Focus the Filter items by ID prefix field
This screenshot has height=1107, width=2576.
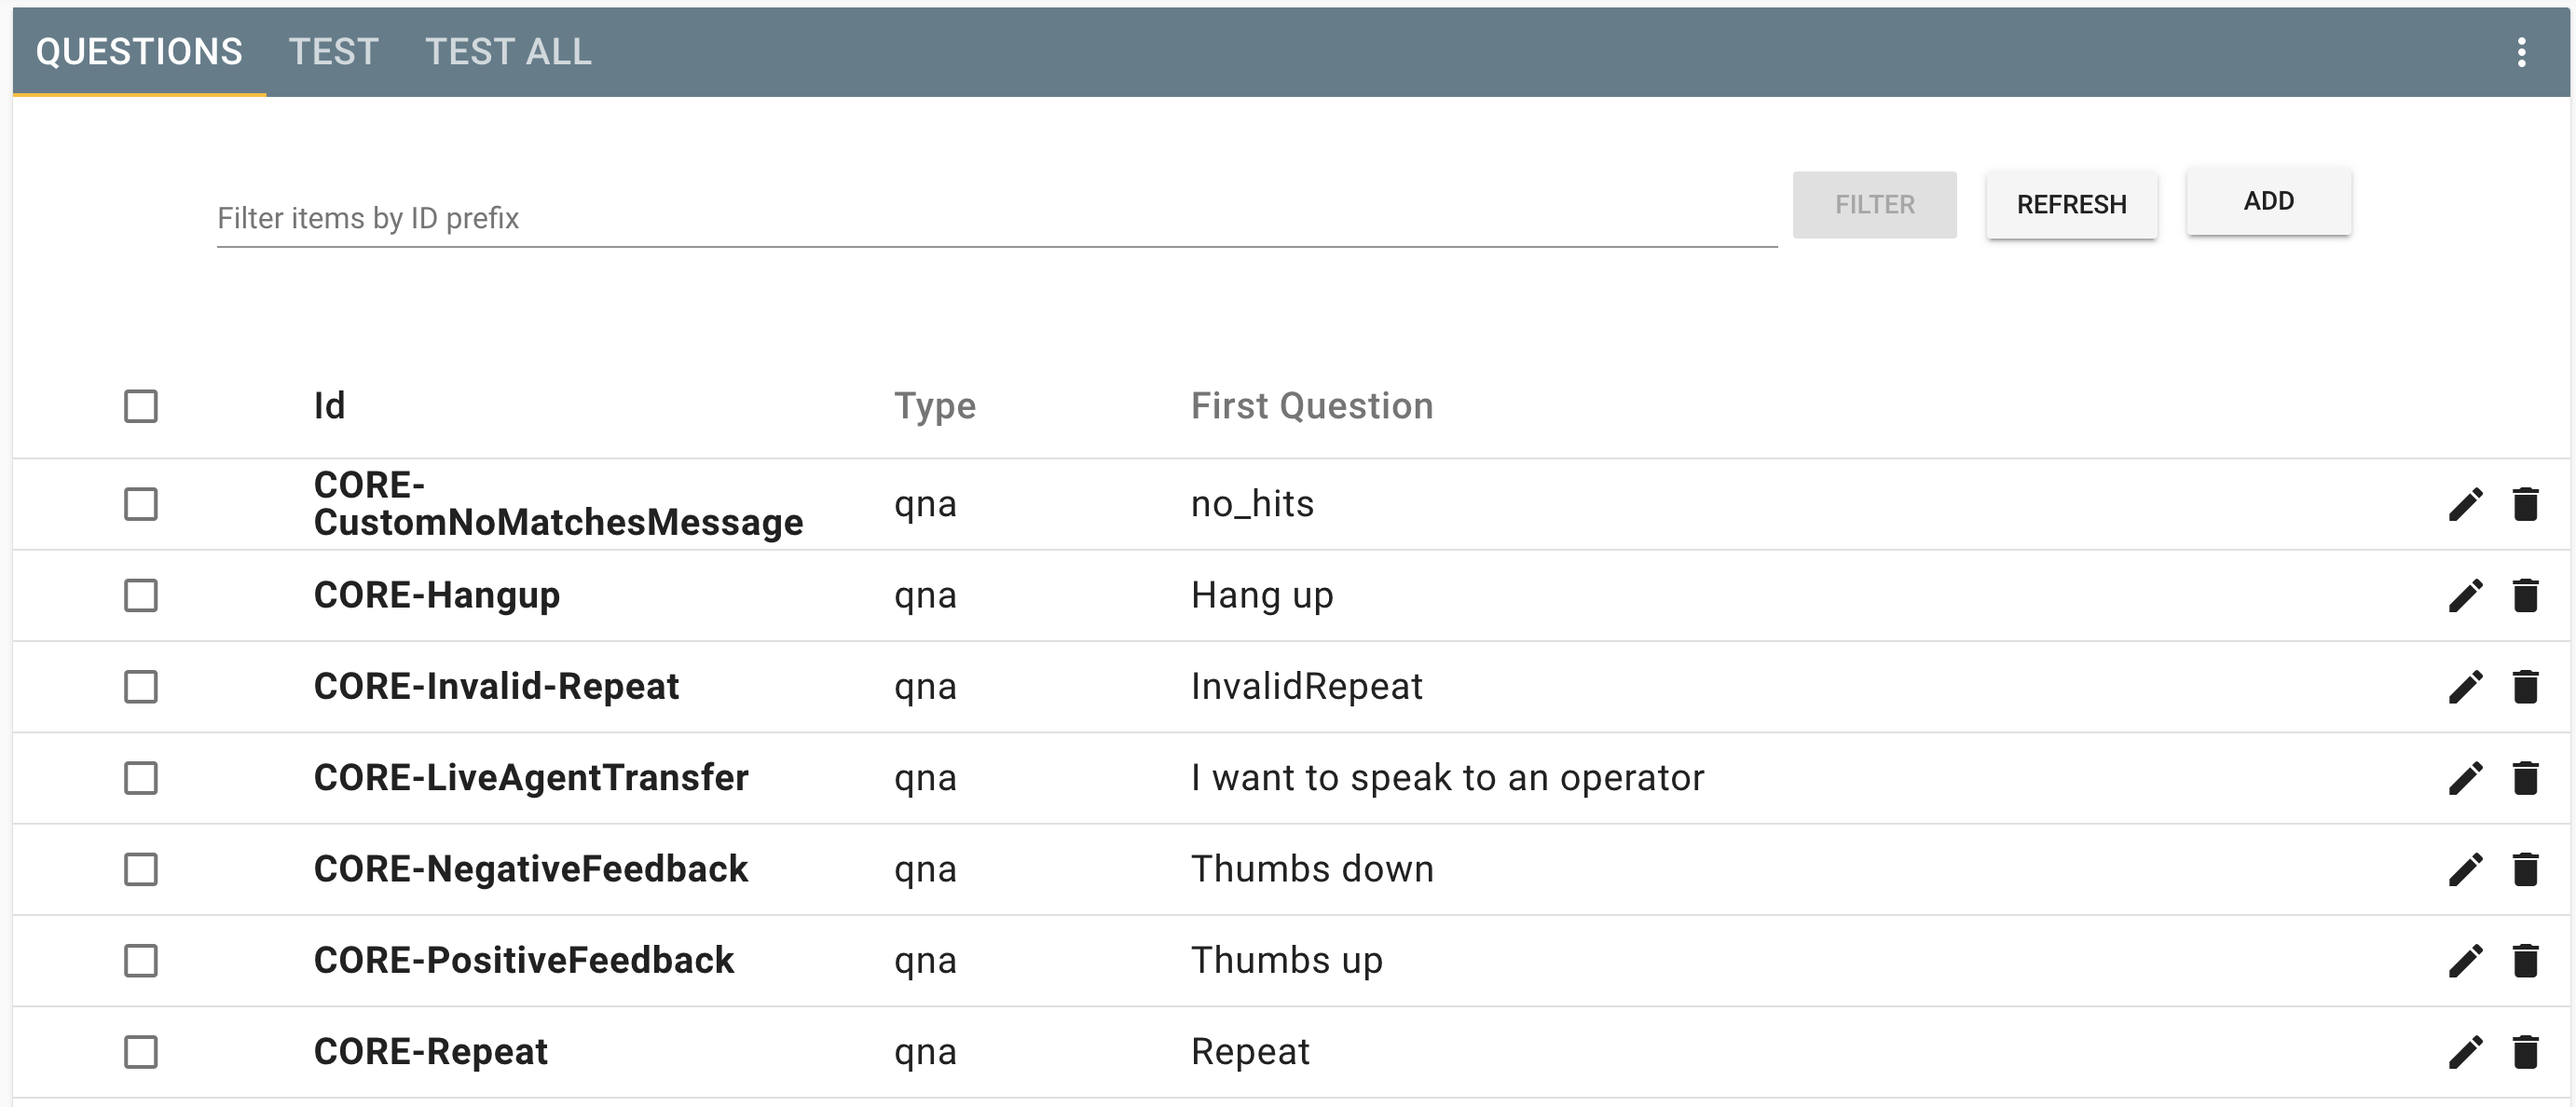point(997,218)
